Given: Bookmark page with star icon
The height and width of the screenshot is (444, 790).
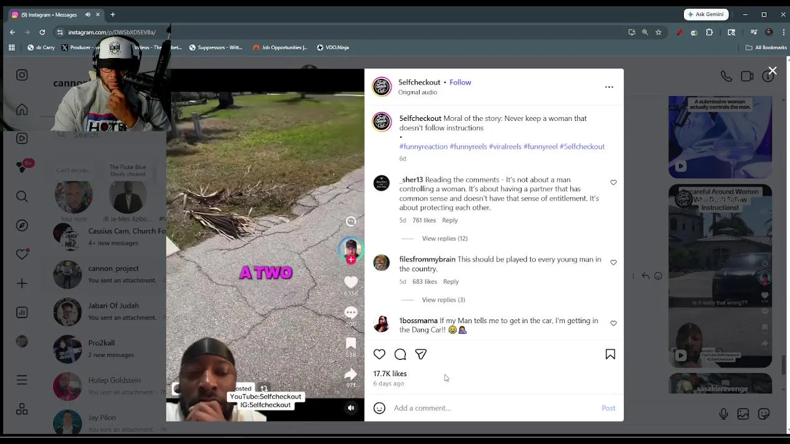Looking at the screenshot, I should pyautogui.click(x=659, y=32).
